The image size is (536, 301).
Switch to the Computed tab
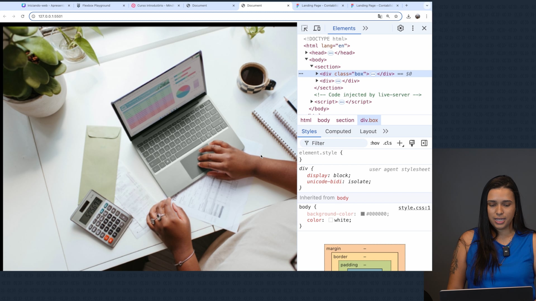click(338, 131)
